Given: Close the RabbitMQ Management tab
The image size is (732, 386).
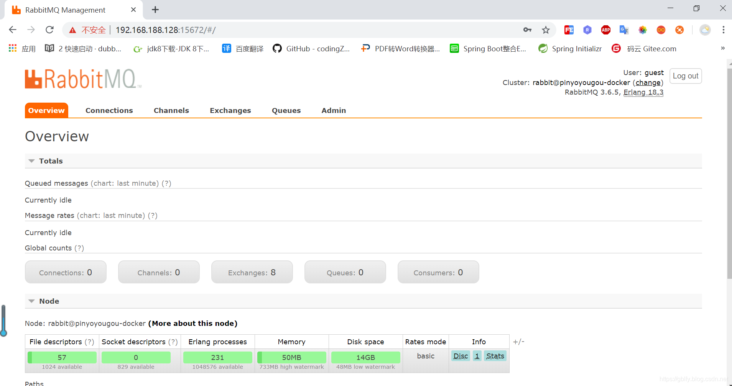Looking at the screenshot, I should (133, 10).
